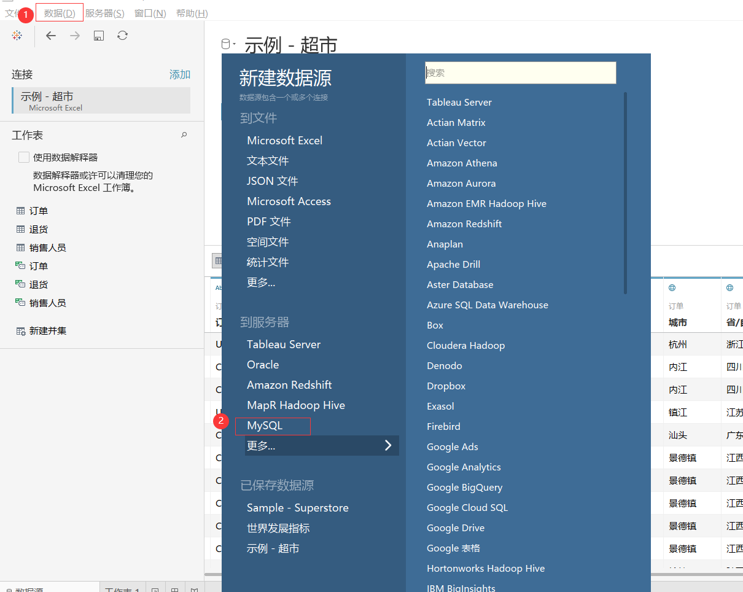Select Dropbox connector
The image size is (743, 592).
point(446,386)
